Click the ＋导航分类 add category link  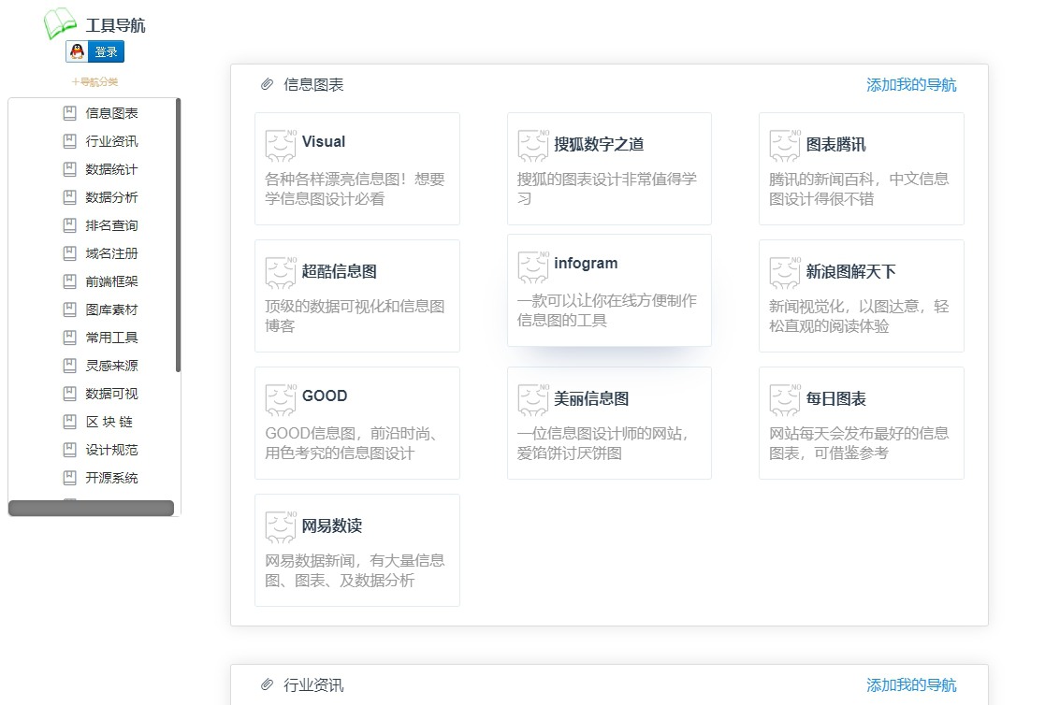(94, 82)
